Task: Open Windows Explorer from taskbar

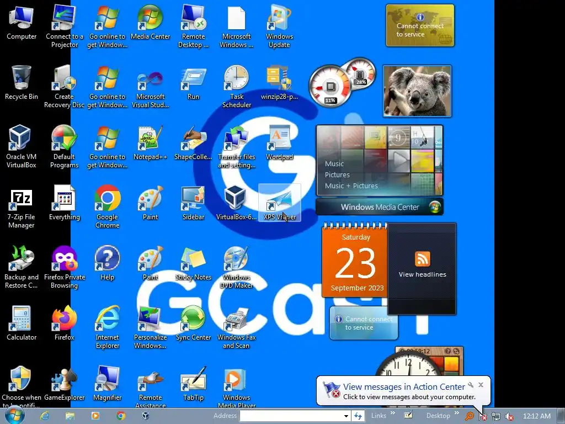Action: pyautogui.click(x=70, y=416)
